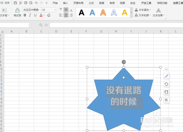Click the shape rotation handle
The image size is (183, 132).
point(124,62)
